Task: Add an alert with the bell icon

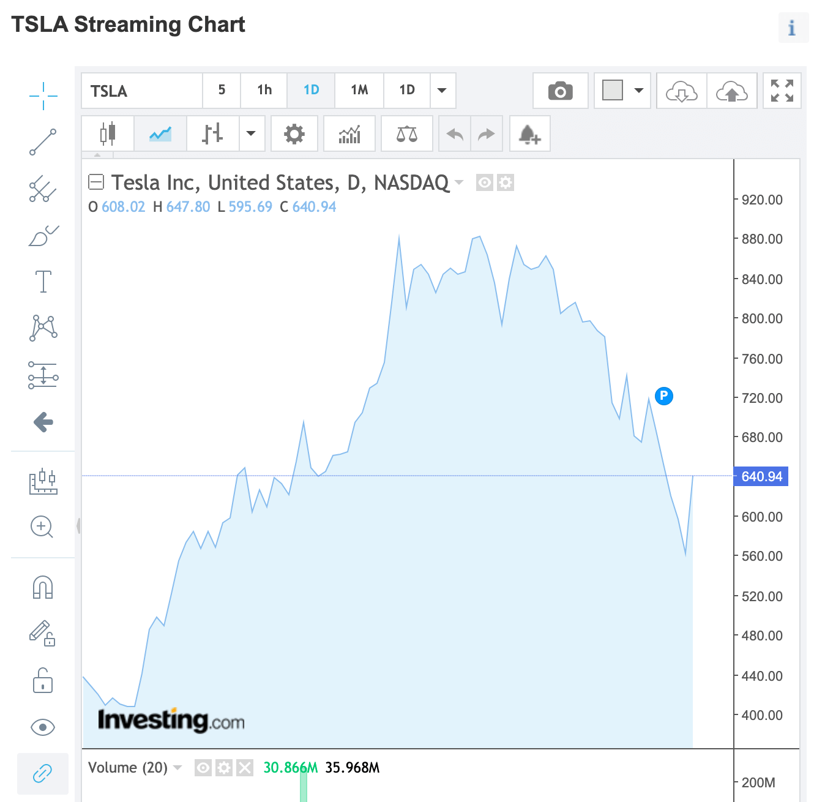Action: [529, 133]
